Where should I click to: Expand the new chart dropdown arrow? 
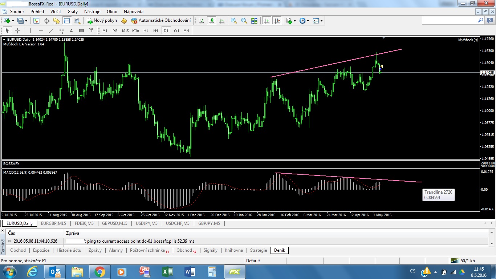pos(13,21)
